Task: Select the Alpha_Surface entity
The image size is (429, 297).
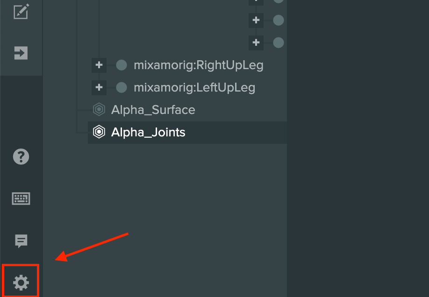Action: pos(153,110)
